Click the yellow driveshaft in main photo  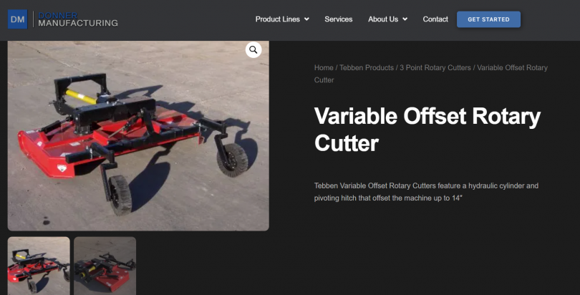tap(81, 97)
